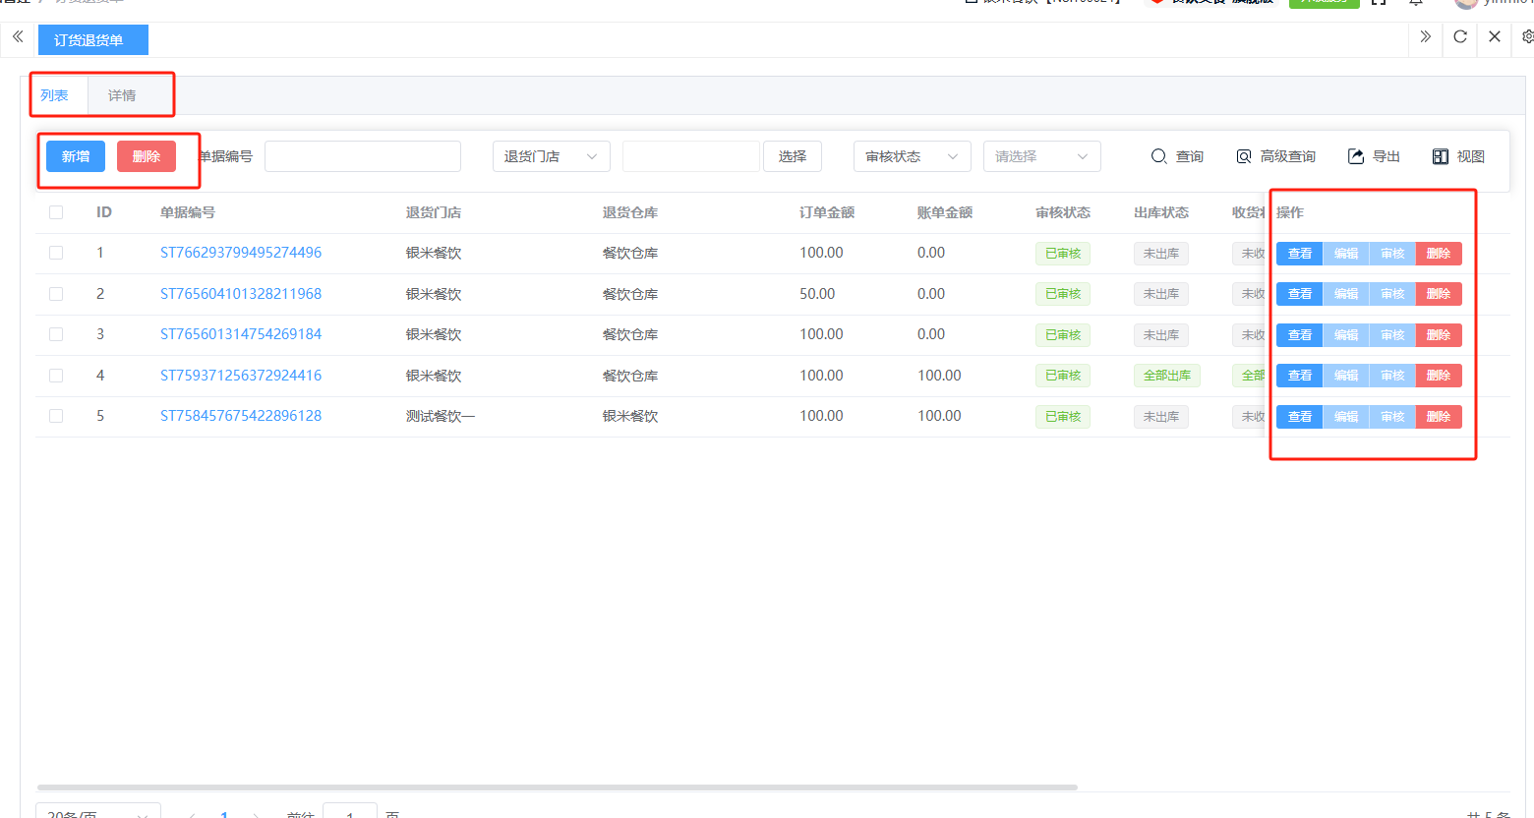Select the 订货退货单 page tab
1534x818 pixels.
(89, 40)
